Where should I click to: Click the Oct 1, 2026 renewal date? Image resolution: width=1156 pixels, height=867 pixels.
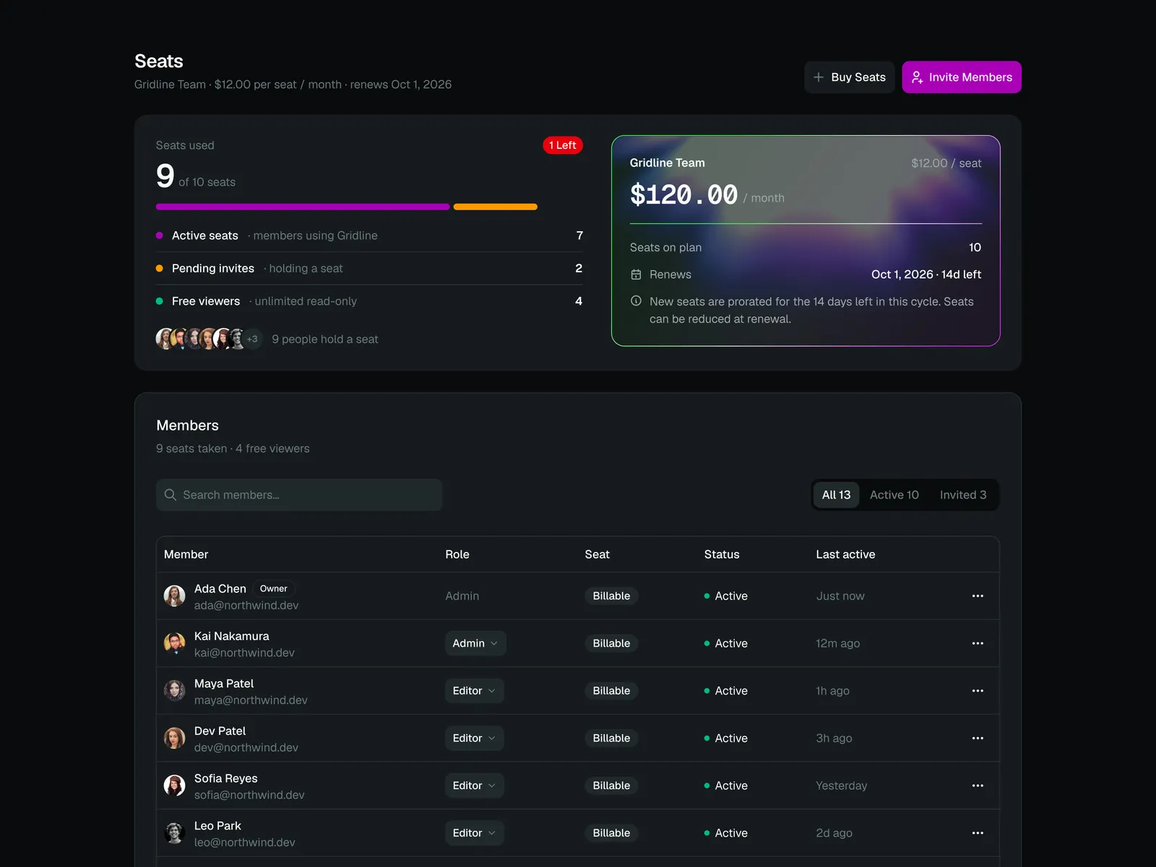coord(902,275)
